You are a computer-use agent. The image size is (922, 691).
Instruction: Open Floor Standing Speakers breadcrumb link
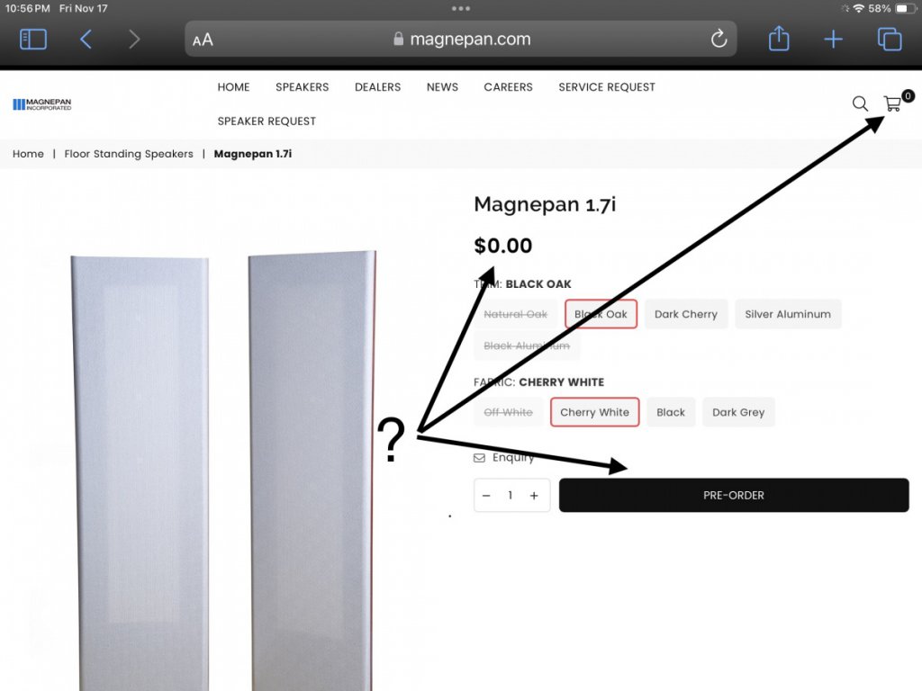[129, 154]
